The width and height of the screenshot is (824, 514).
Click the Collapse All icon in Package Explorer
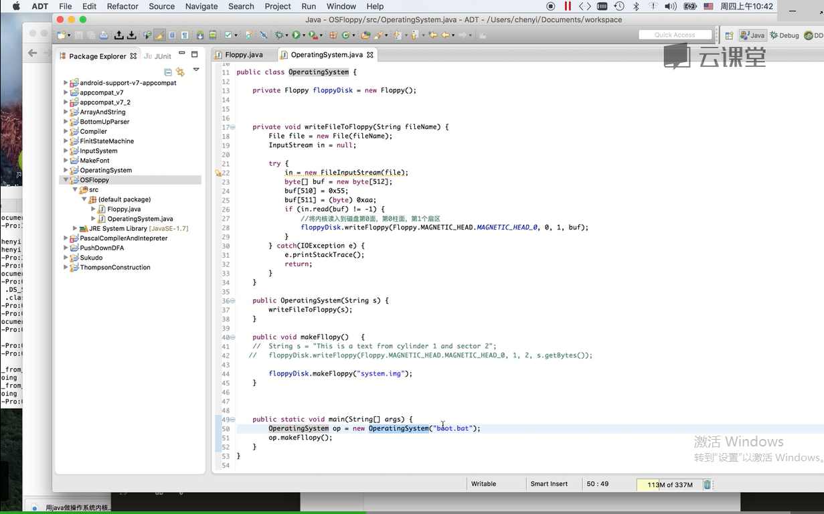pyautogui.click(x=168, y=72)
